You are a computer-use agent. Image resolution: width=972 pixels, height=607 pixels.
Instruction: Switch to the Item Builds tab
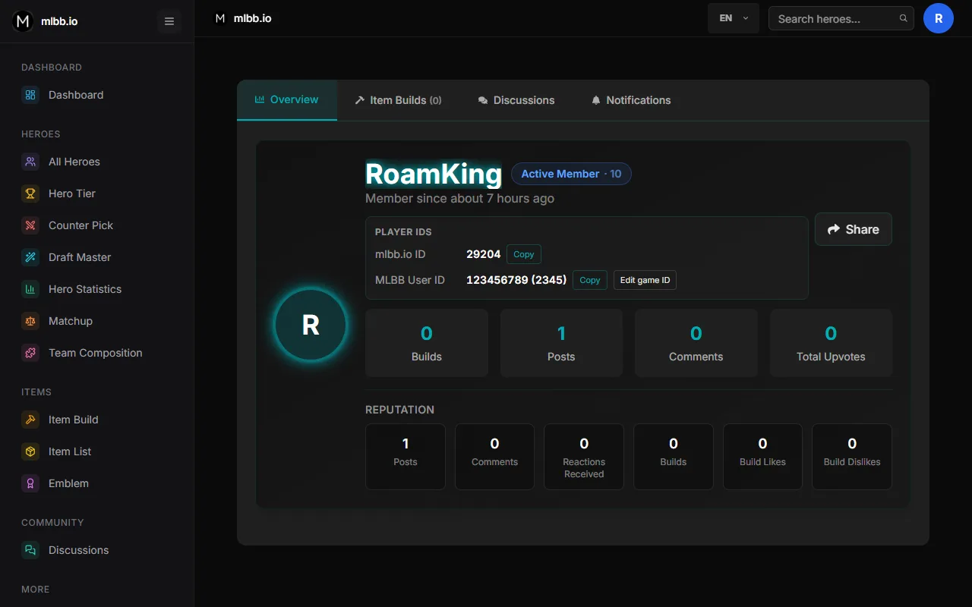pyautogui.click(x=398, y=100)
